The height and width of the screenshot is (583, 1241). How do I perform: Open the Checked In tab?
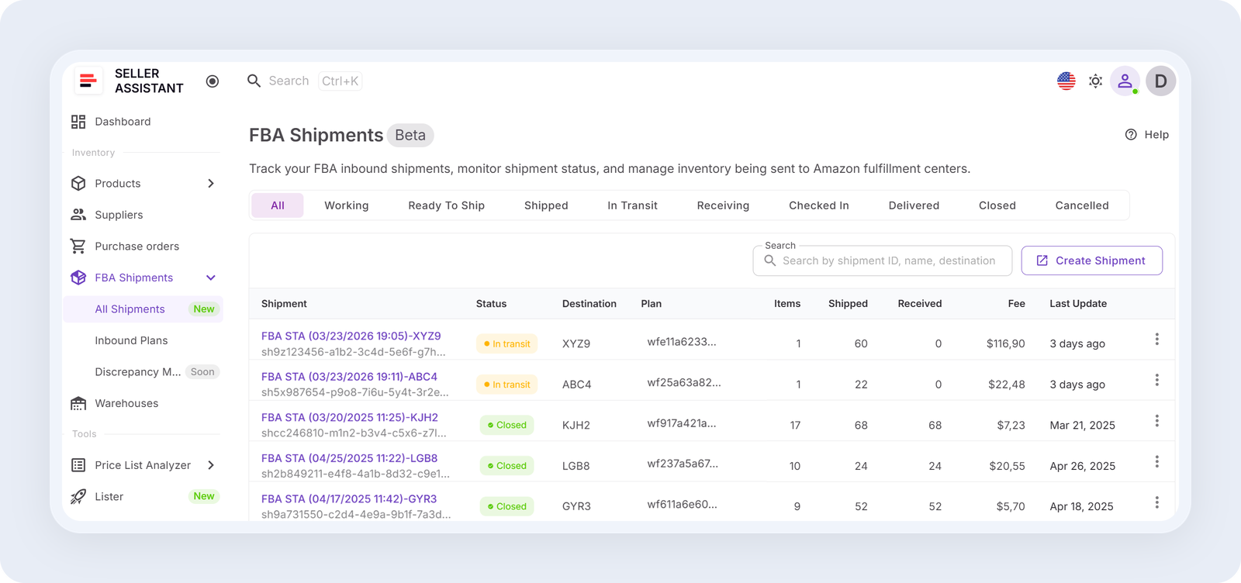pos(819,205)
